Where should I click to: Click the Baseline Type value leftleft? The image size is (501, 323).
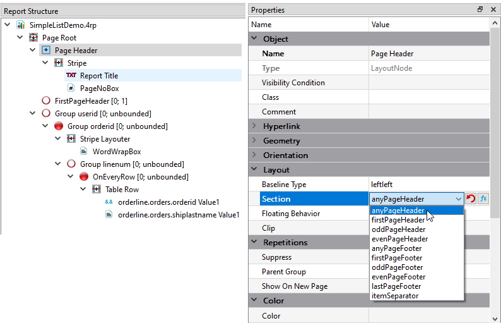click(429, 185)
